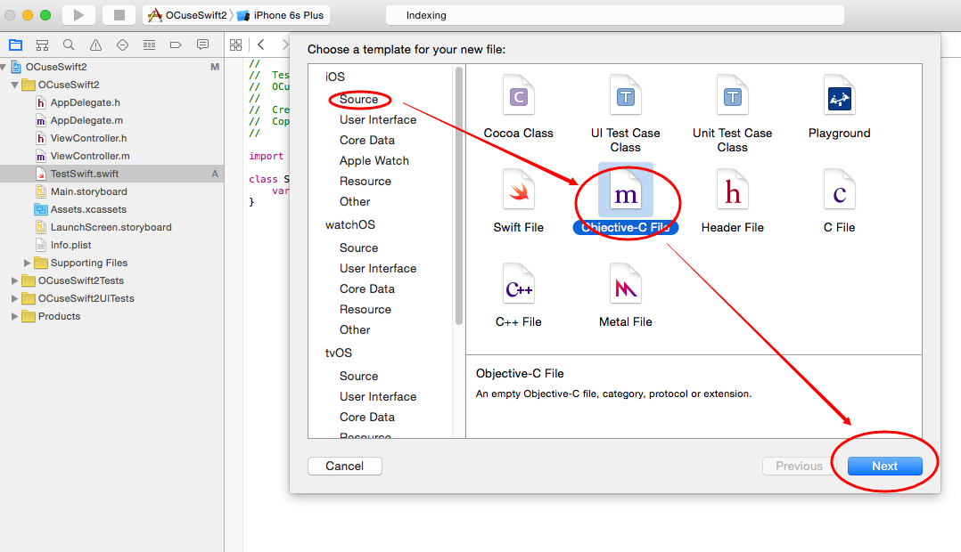Select Source under tvOS
Viewport: 961px width, 552px height.
tap(358, 376)
